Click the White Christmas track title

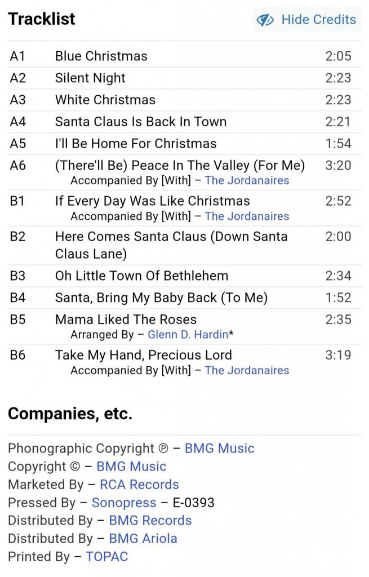[x=105, y=100]
